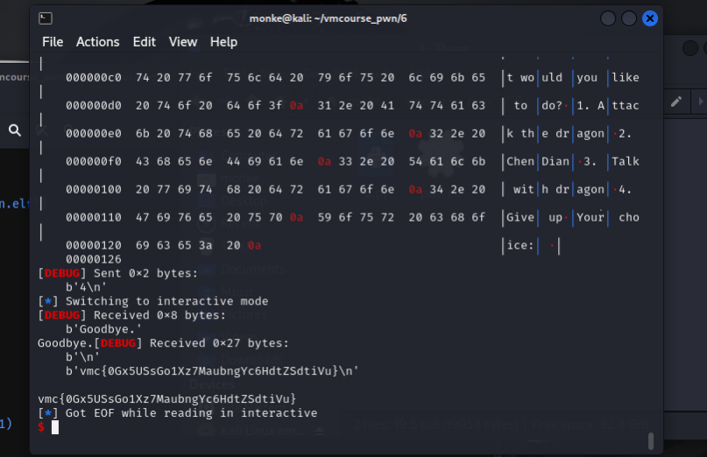Minimize the terminal window
Screen dimensions: 707x457
point(608,18)
